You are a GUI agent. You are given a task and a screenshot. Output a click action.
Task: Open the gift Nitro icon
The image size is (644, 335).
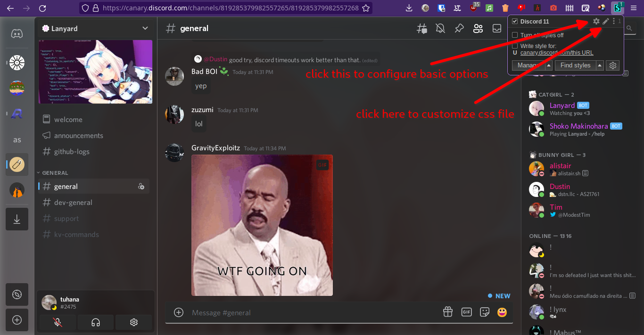point(447,312)
